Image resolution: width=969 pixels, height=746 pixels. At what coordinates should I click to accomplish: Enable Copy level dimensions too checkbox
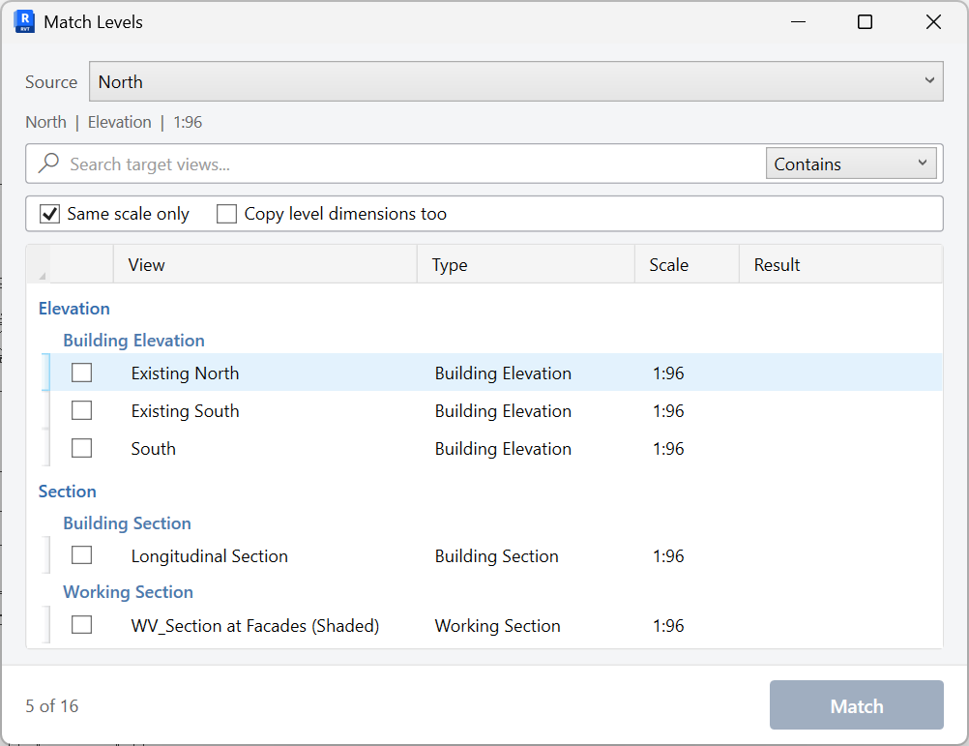226,214
